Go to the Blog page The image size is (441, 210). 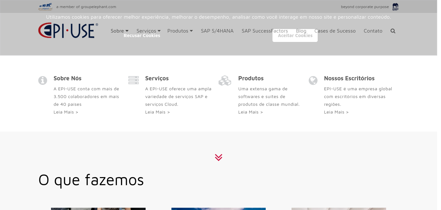301,31
